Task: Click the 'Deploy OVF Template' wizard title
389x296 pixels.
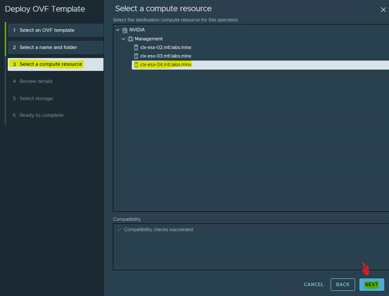Action: (x=45, y=9)
